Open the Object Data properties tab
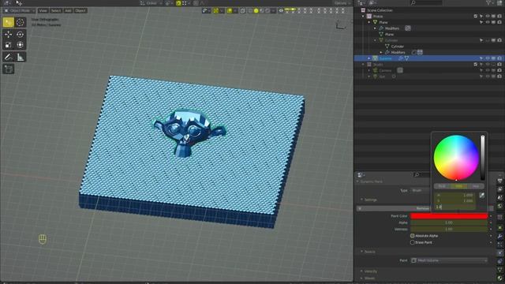 [499, 270]
